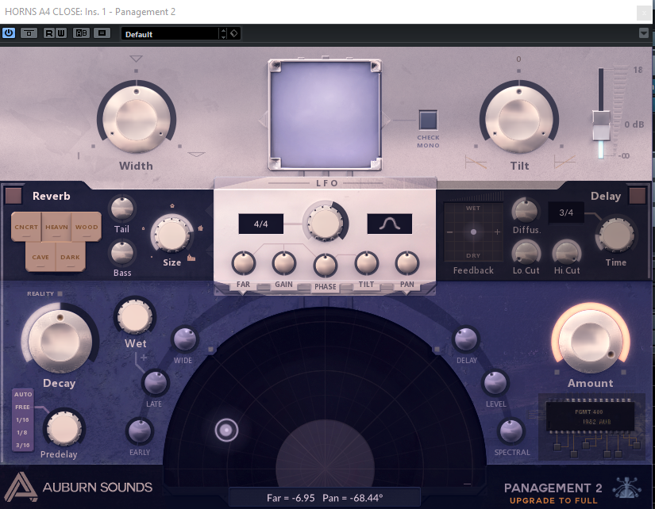The image size is (655, 509).
Task: Click the Predelay knob
Action: click(x=64, y=428)
